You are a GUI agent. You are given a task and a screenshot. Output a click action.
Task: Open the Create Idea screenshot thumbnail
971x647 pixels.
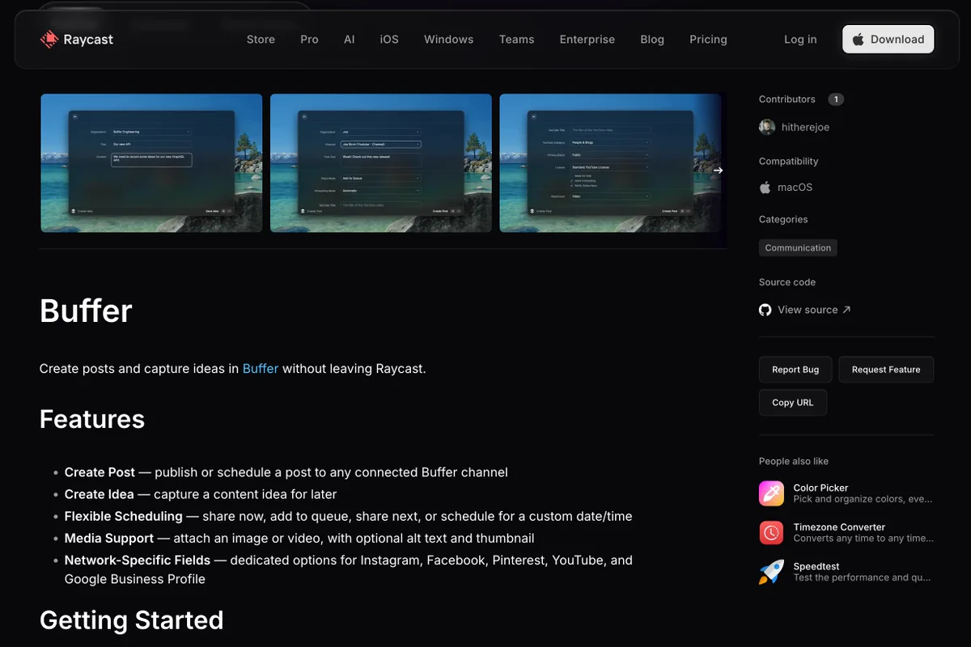(x=151, y=163)
